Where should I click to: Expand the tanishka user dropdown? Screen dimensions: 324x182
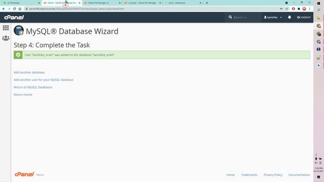pyautogui.click(x=273, y=17)
